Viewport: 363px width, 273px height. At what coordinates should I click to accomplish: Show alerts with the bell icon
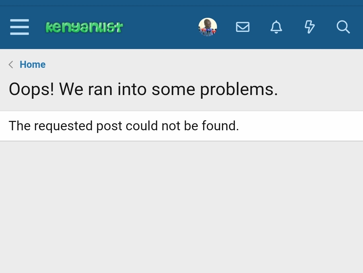pyautogui.click(x=276, y=27)
